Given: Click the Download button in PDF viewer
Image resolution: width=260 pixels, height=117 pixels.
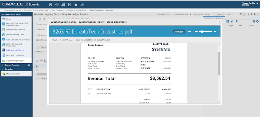Looking at the screenshot, I should point(179,32).
